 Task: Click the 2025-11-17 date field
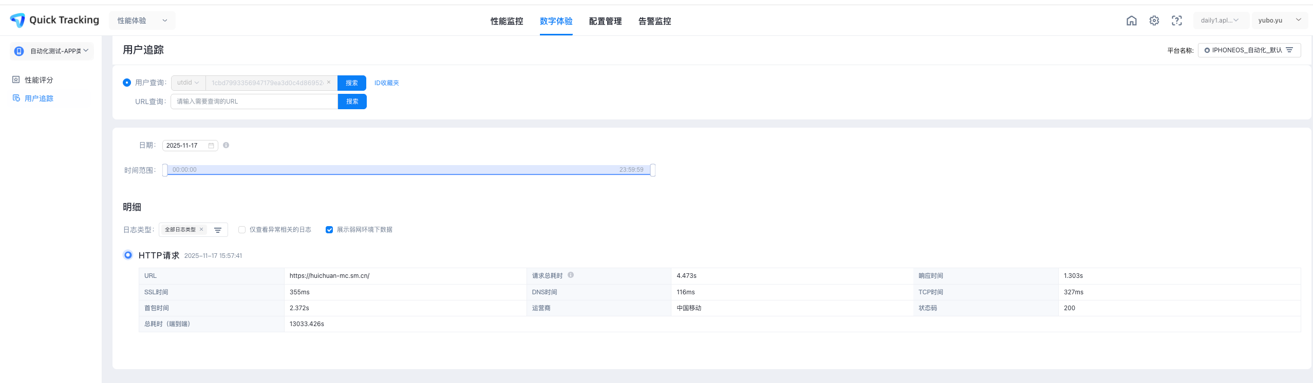pos(190,146)
